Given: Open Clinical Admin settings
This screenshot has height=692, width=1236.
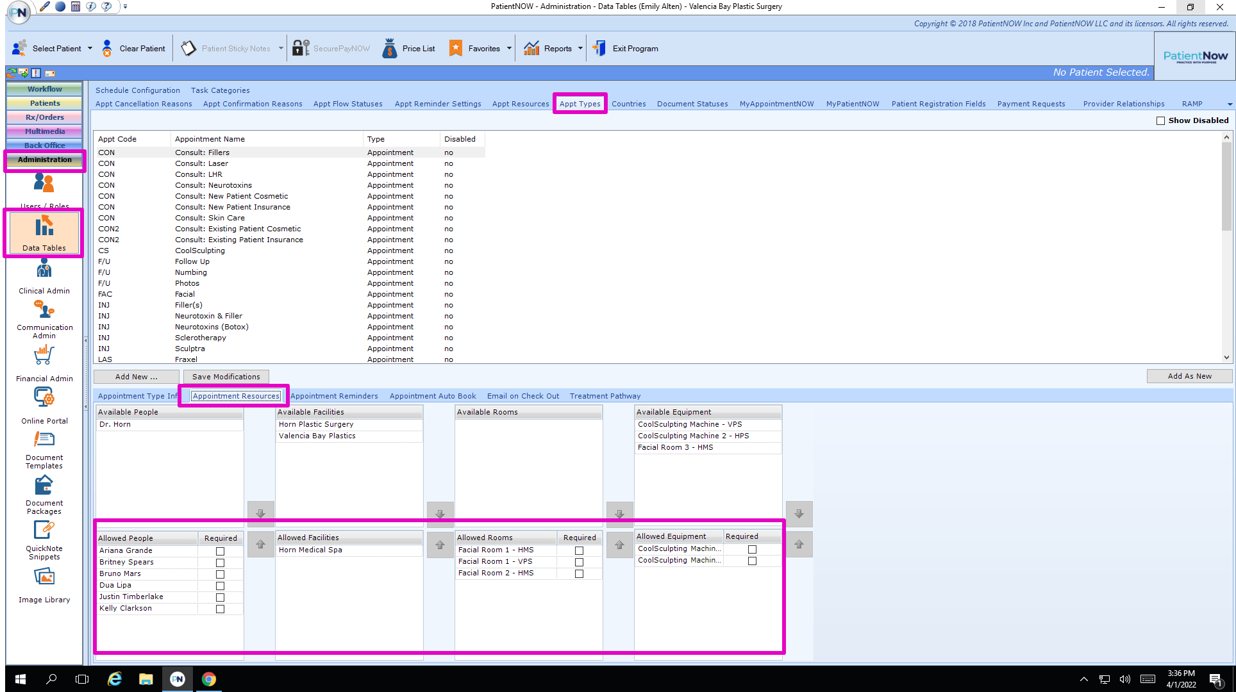Looking at the screenshot, I should pos(44,274).
